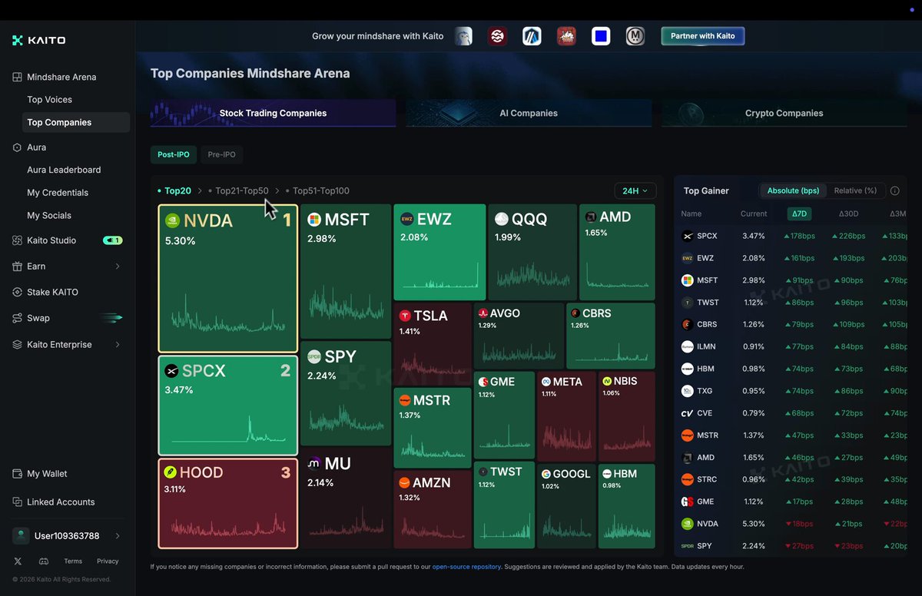Switch Top Gainer to Relative (%)

pos(855,190)
